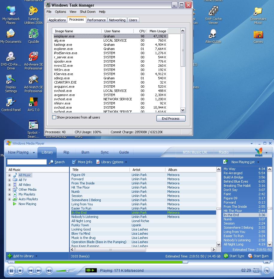
Task: Go back to the previous track
Action: pos(31,271)
